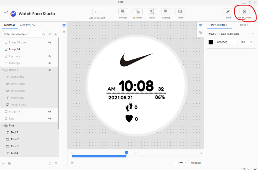Edit the 100 opacity percent field
Image resolution: width=258 pixels, height=170 pixels.
click(x=246, y=42)
